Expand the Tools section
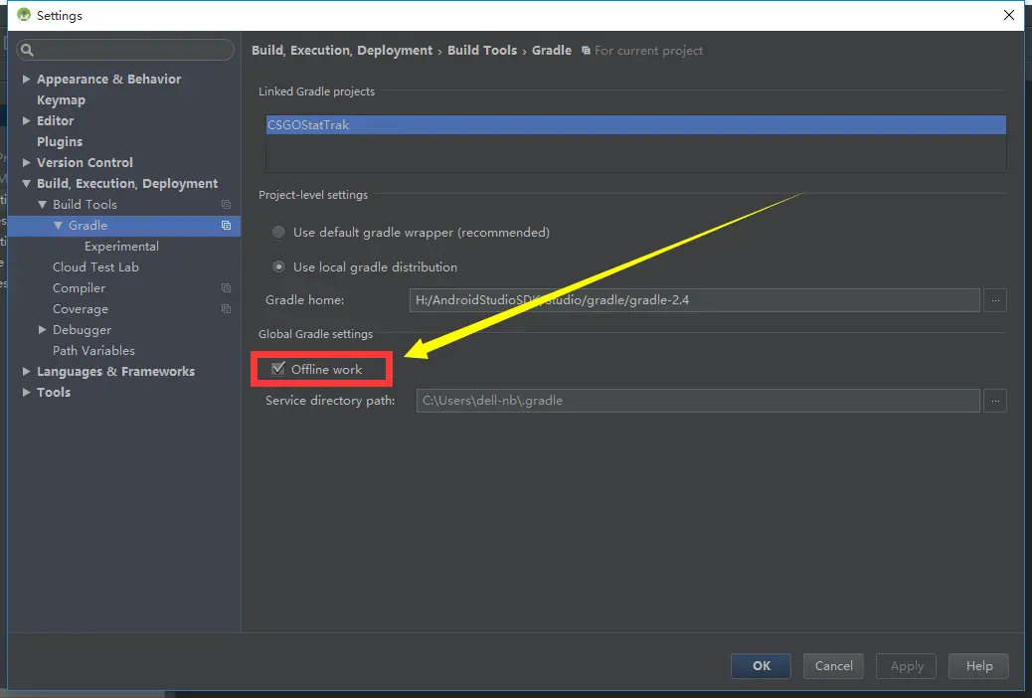Viewport: 1032px width, 698px height. (x=26, y=393)
